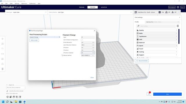Collapse the Object list expander
186x104 pixels.
[7, 85]
